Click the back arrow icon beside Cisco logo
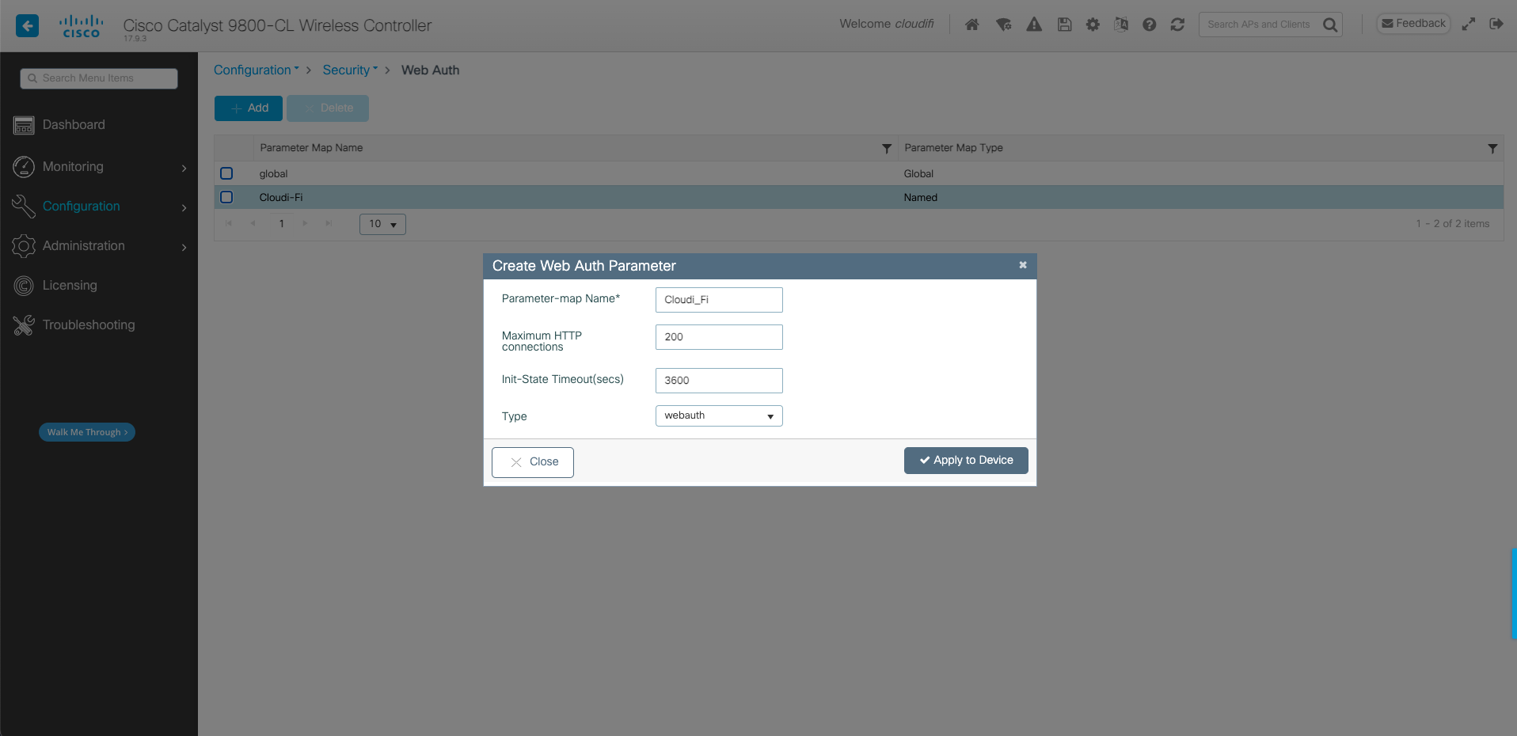 click(28, 25)
